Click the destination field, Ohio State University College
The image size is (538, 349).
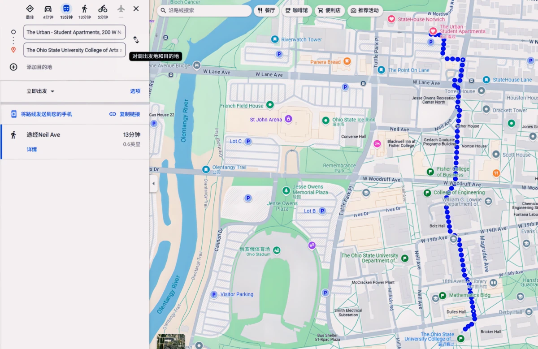pos(74,50)
